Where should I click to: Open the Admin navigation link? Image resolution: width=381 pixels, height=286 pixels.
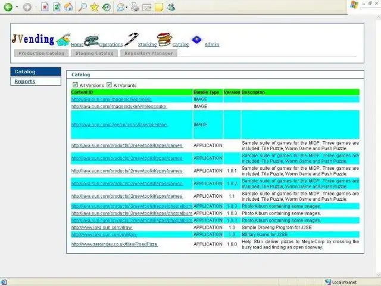(x=212, y=45)
